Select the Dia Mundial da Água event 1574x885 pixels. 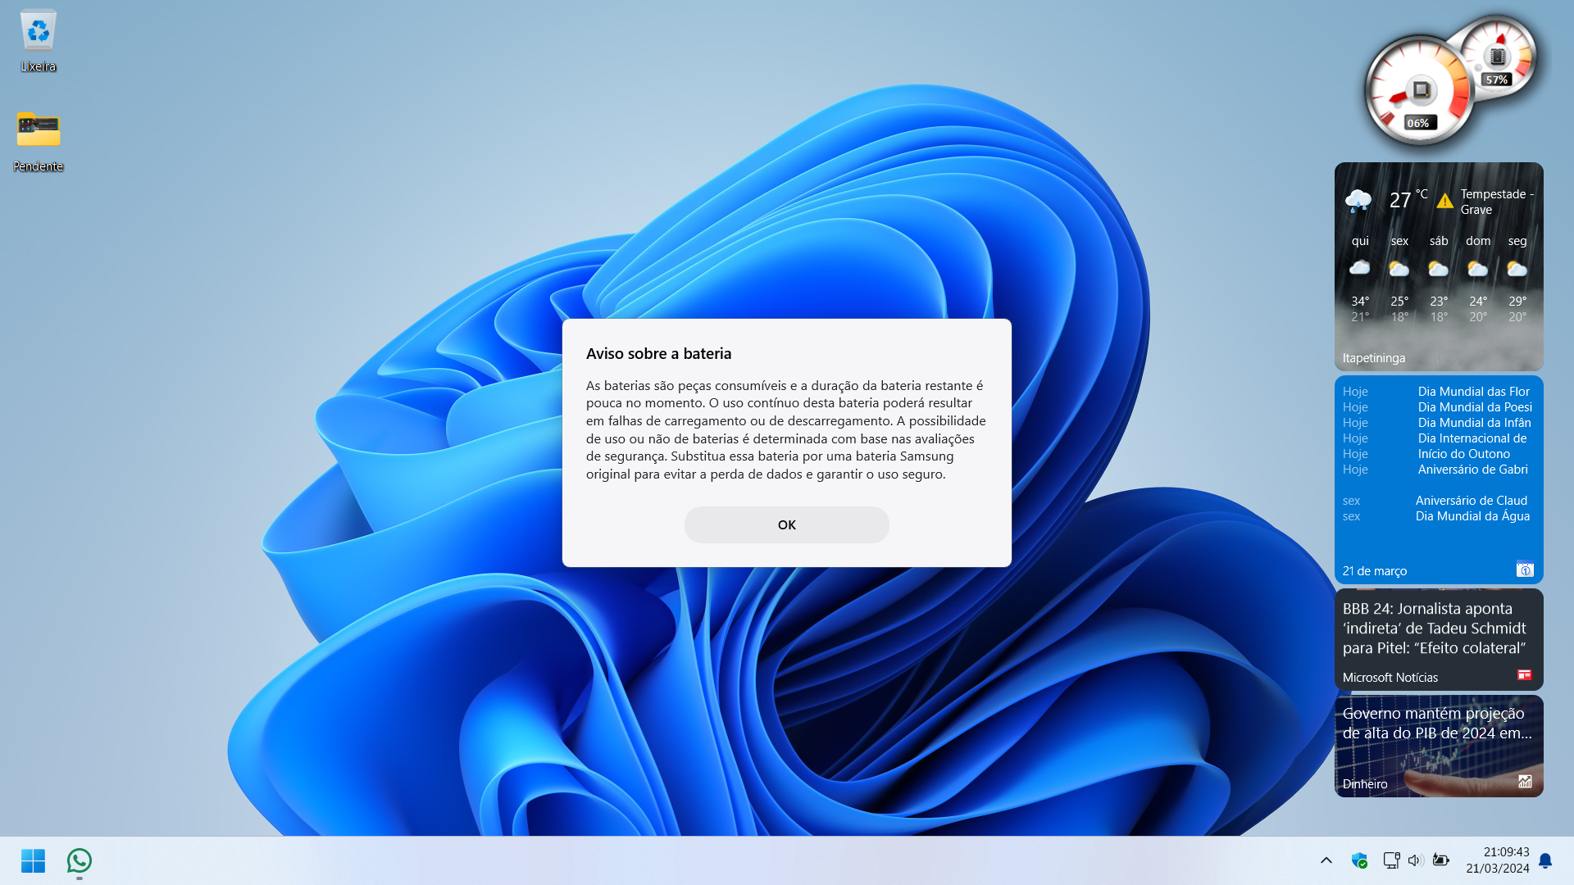pos(1472,516)
